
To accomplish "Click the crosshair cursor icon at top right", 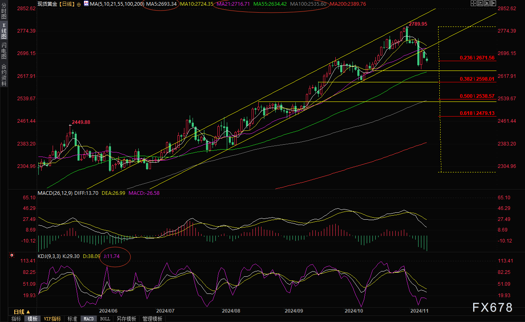I will tap(473, 4).
